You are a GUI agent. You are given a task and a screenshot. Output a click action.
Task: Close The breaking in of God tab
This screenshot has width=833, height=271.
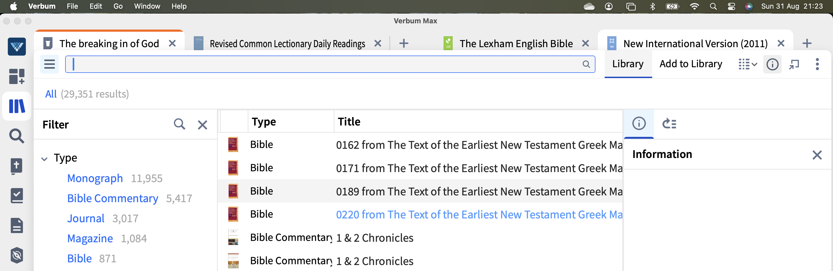(172, 44)
